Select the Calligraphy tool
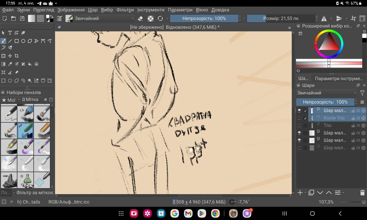Image resolution: width=367 pixels, height=220 pixels. click(x=23, y=33)
